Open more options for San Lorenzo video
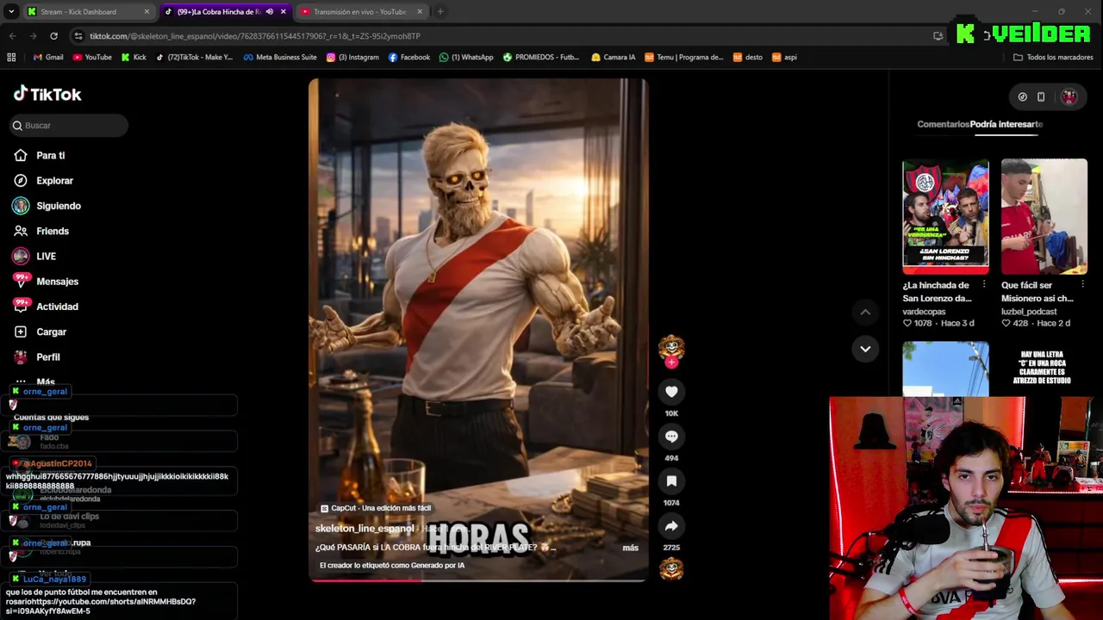This screenshot has height=620, width=1103. 984,284
